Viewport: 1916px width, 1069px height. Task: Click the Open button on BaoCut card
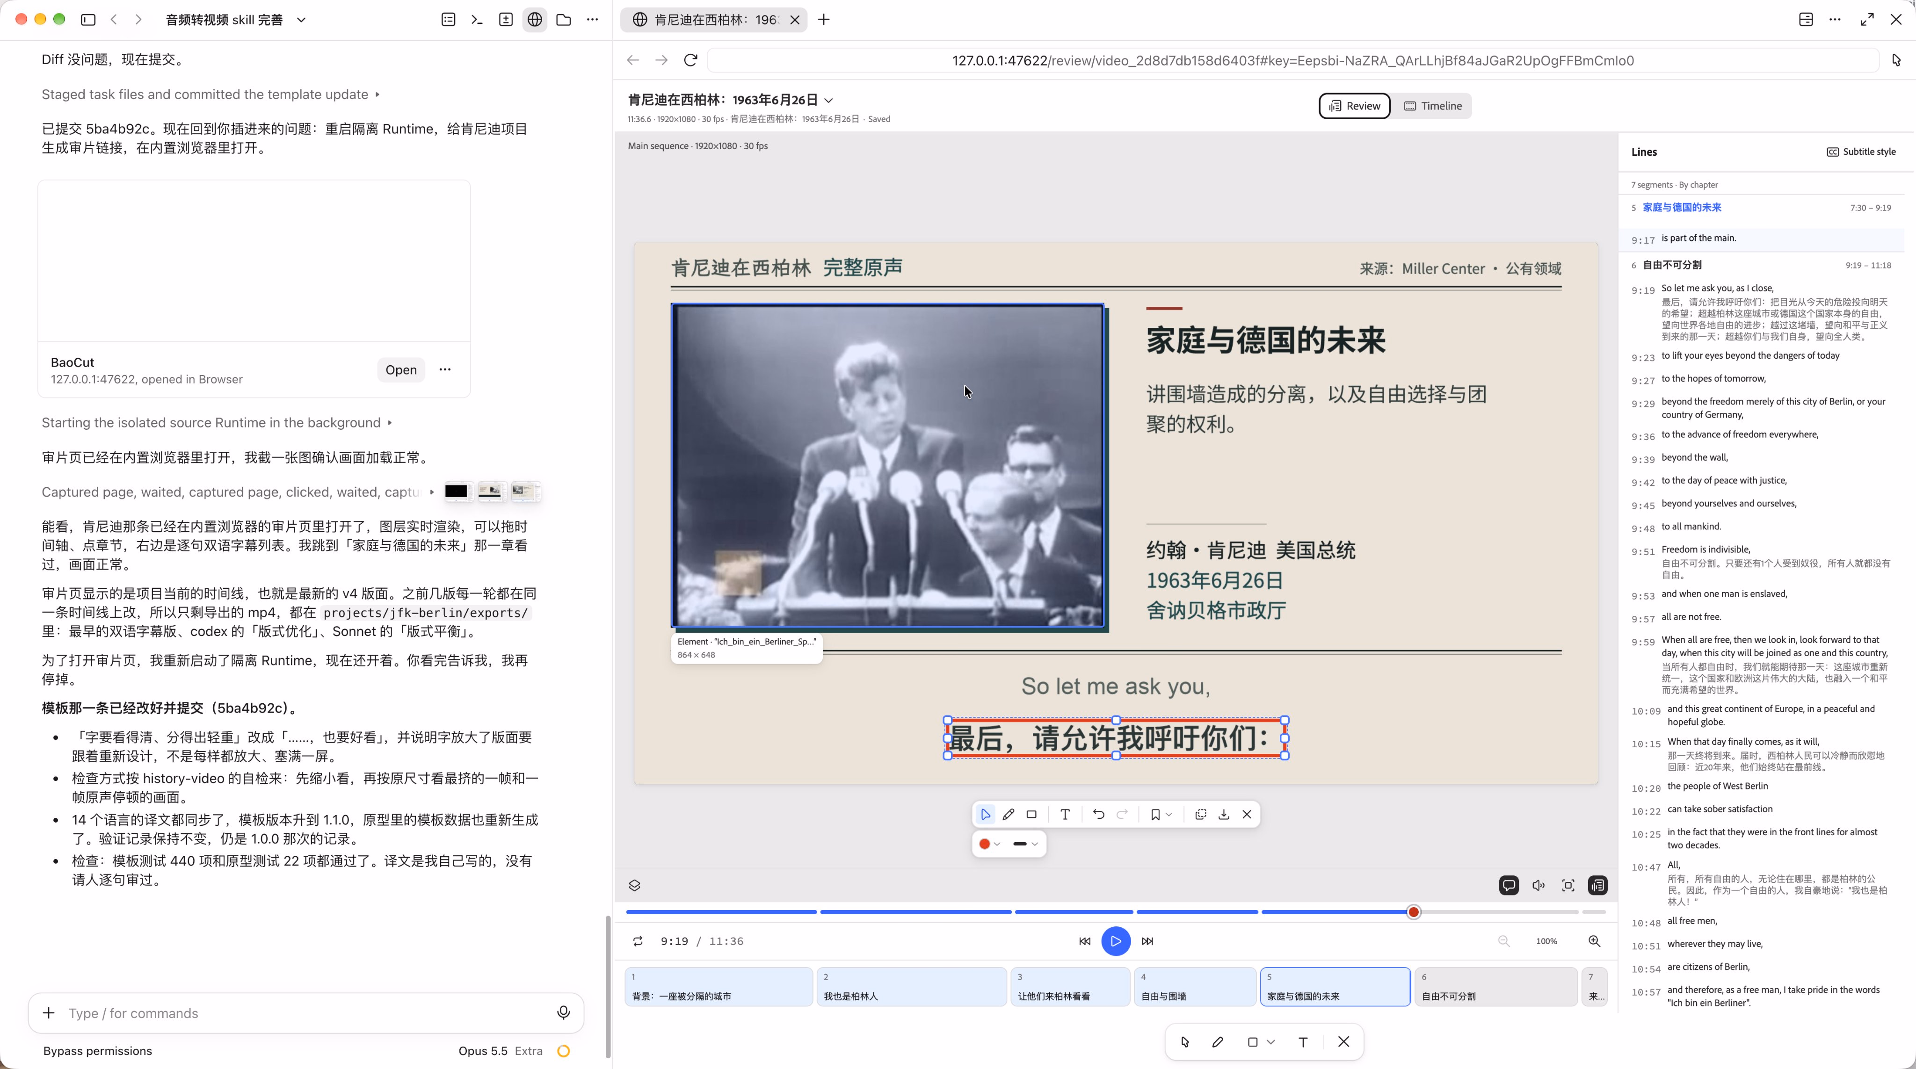(401, 369)
